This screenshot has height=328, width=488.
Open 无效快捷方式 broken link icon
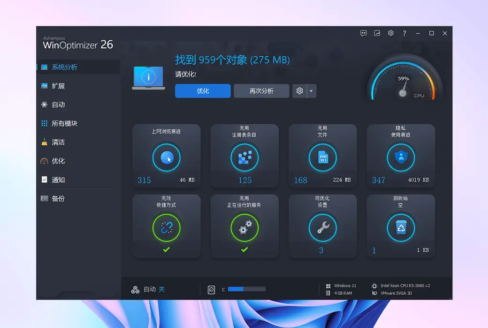(167, 228)
